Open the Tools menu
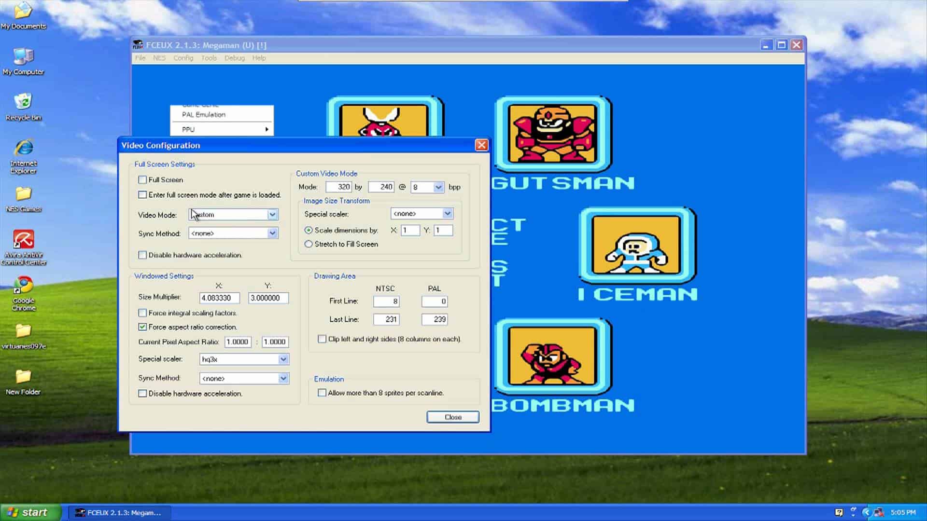 tap(209, 58)
